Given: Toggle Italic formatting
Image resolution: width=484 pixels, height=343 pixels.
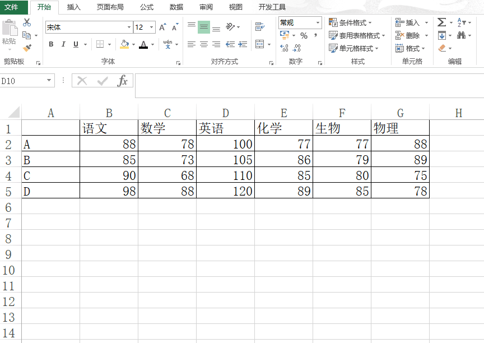Looking at the screenshot, I should click(63, 44).
